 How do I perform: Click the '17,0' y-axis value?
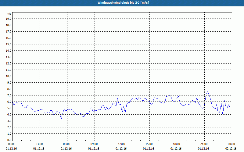[9, 32]
